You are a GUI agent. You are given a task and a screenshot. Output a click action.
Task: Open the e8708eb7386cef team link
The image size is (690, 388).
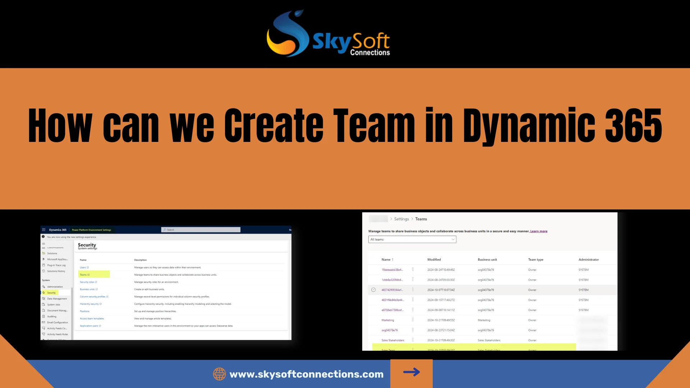coord(392,310)
